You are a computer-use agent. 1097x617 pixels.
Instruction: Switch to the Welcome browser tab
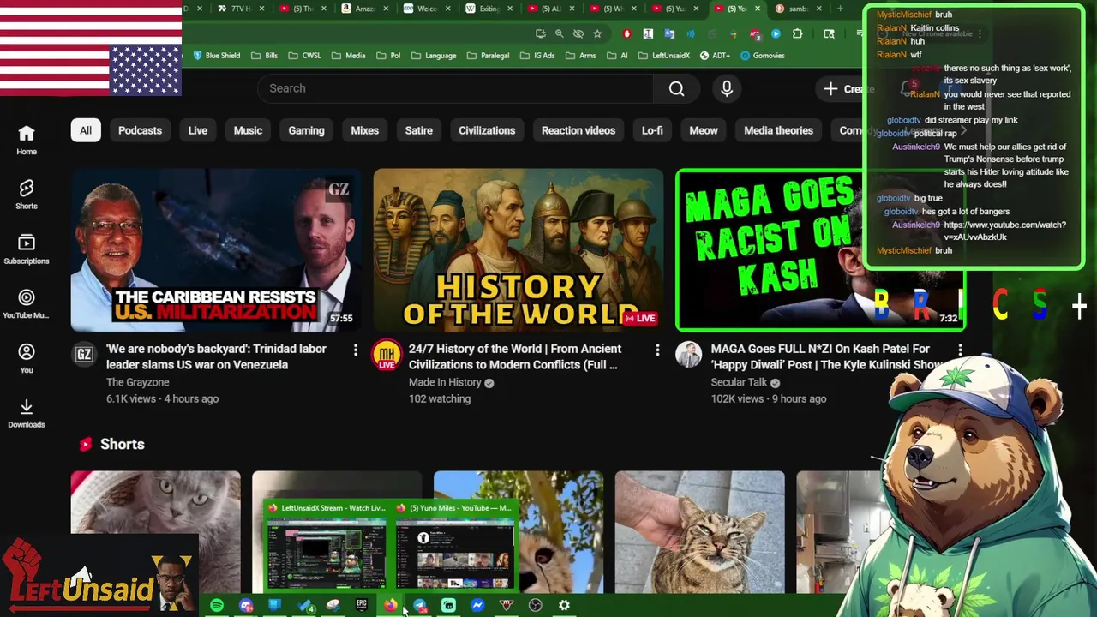point(426,9)
